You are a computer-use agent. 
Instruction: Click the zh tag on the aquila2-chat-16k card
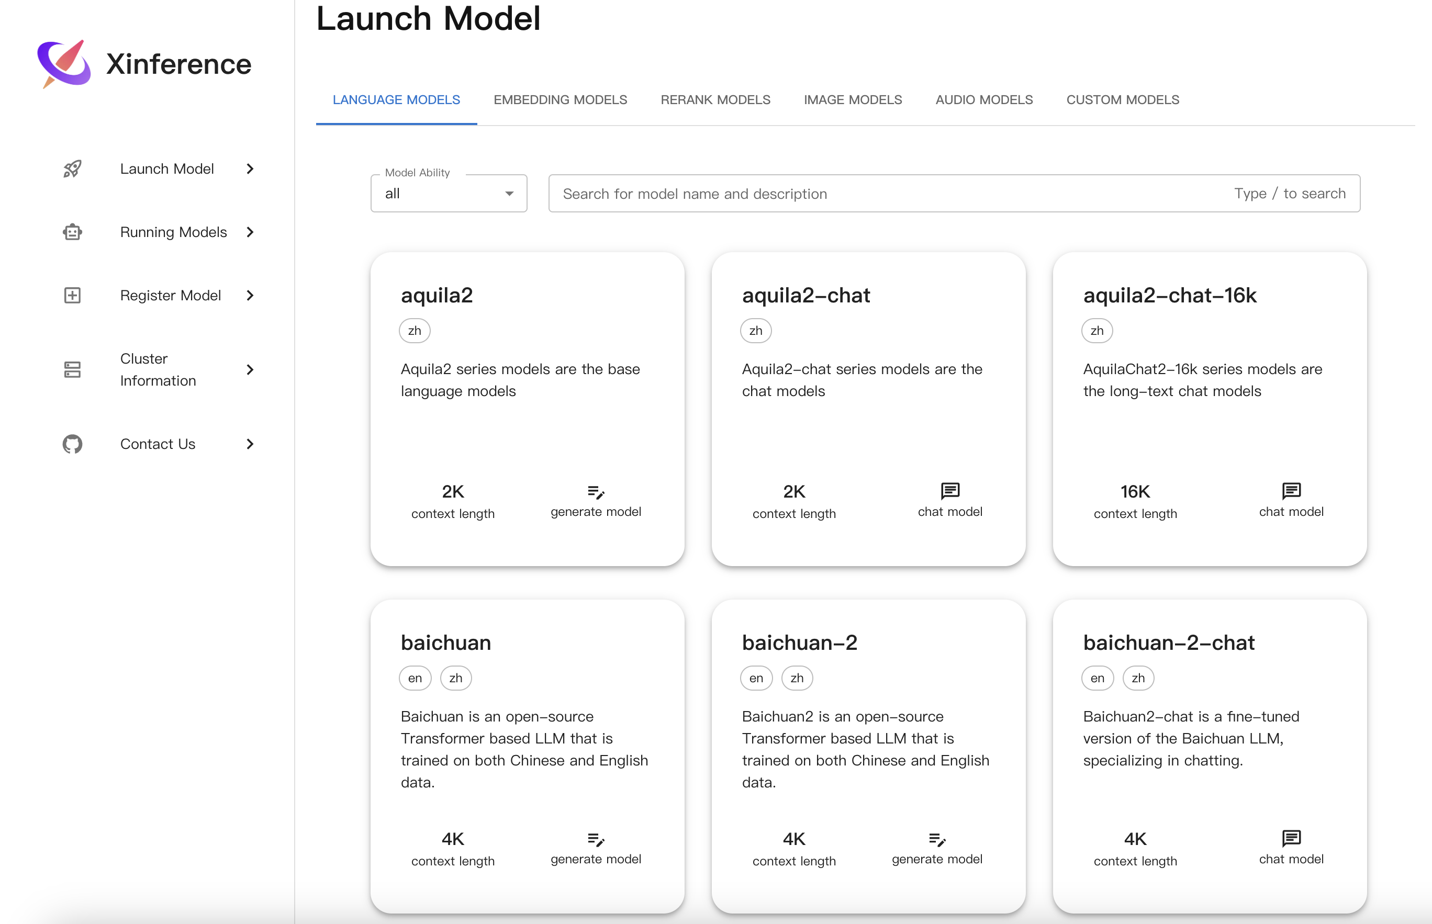pyautogui.click(x=1097, y=331)
